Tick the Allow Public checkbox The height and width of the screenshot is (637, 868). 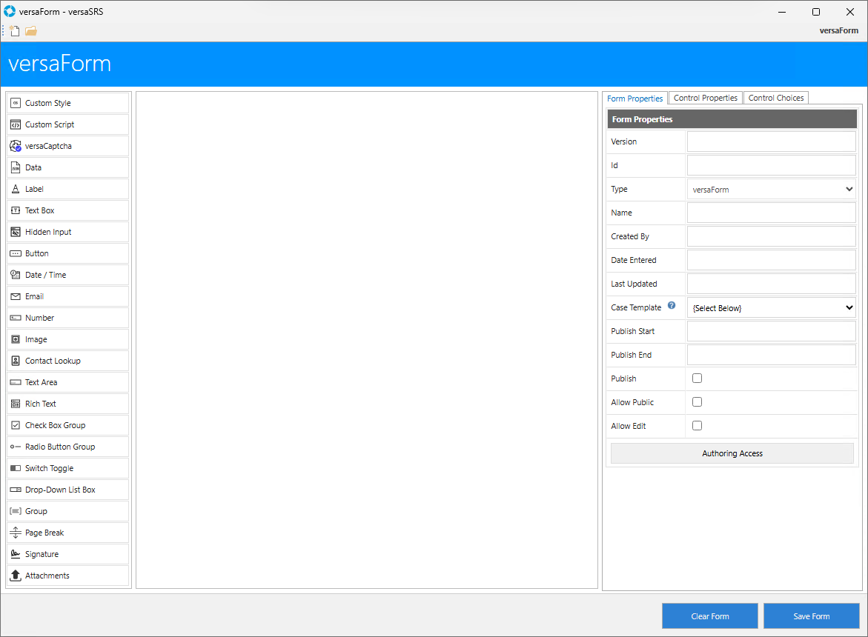point(697,402)
